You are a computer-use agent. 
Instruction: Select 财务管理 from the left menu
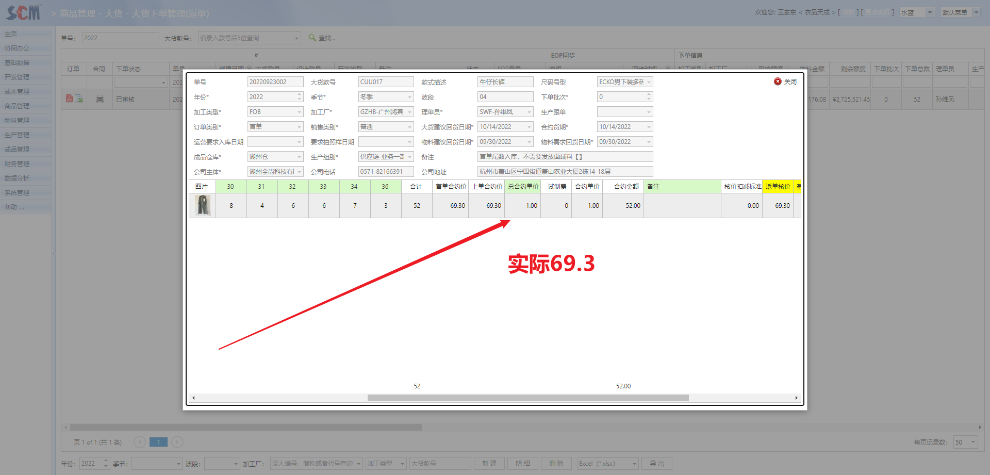pos(17,164)
